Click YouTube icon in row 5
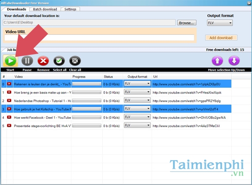The height and width of the screenshot is (185, 252). pos(9,125)
